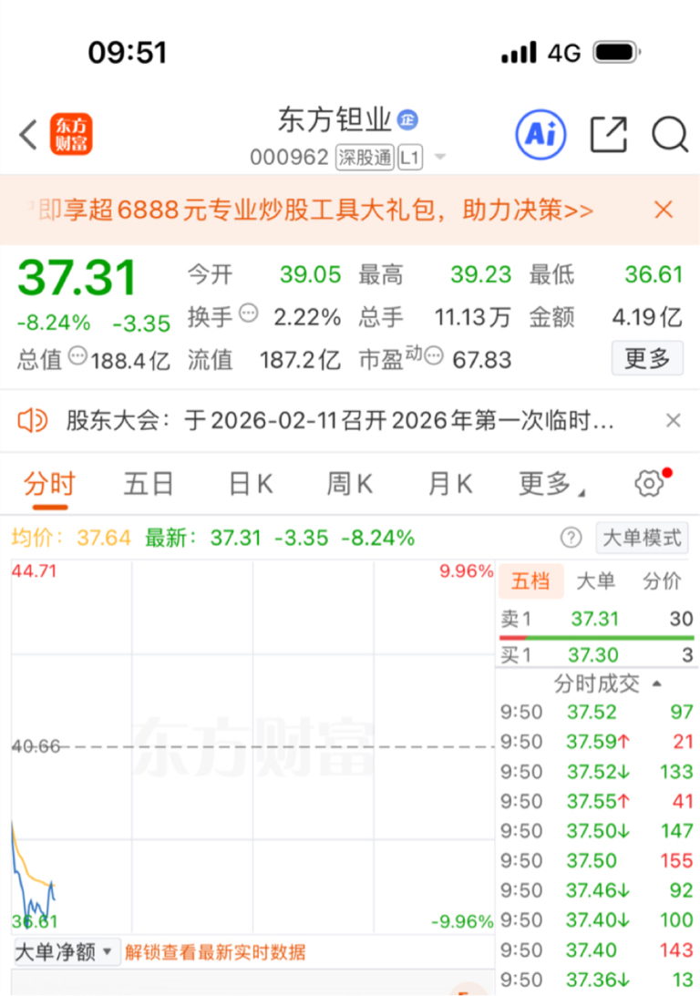
Task: Tap the back arrow icon
Action: [28, 135]
